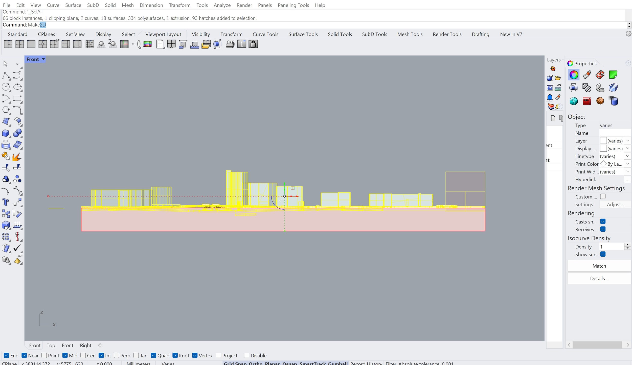The height and width of the screenshot is (365, 632).
Task: Click the Check objects checkmark icon
Action: click(x=17, y=248)
